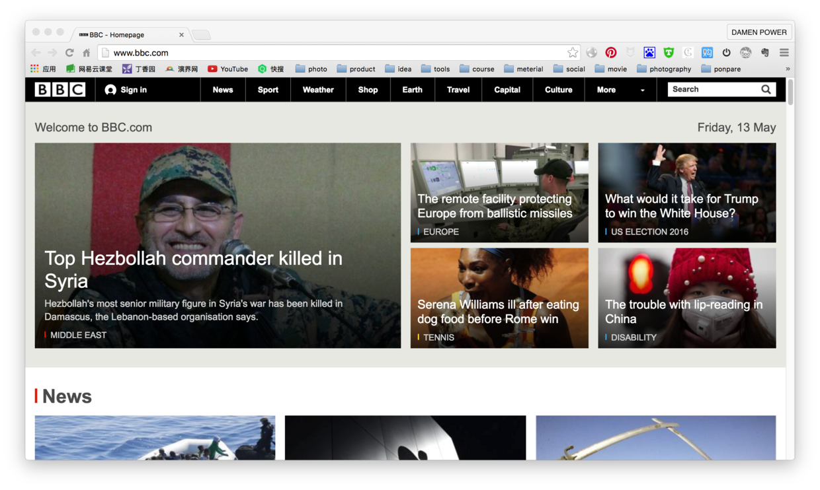Viewport: 820px width, 490px height.
Task: Open the News nav item
Action: pyautogui.click(x=223, y=90)
